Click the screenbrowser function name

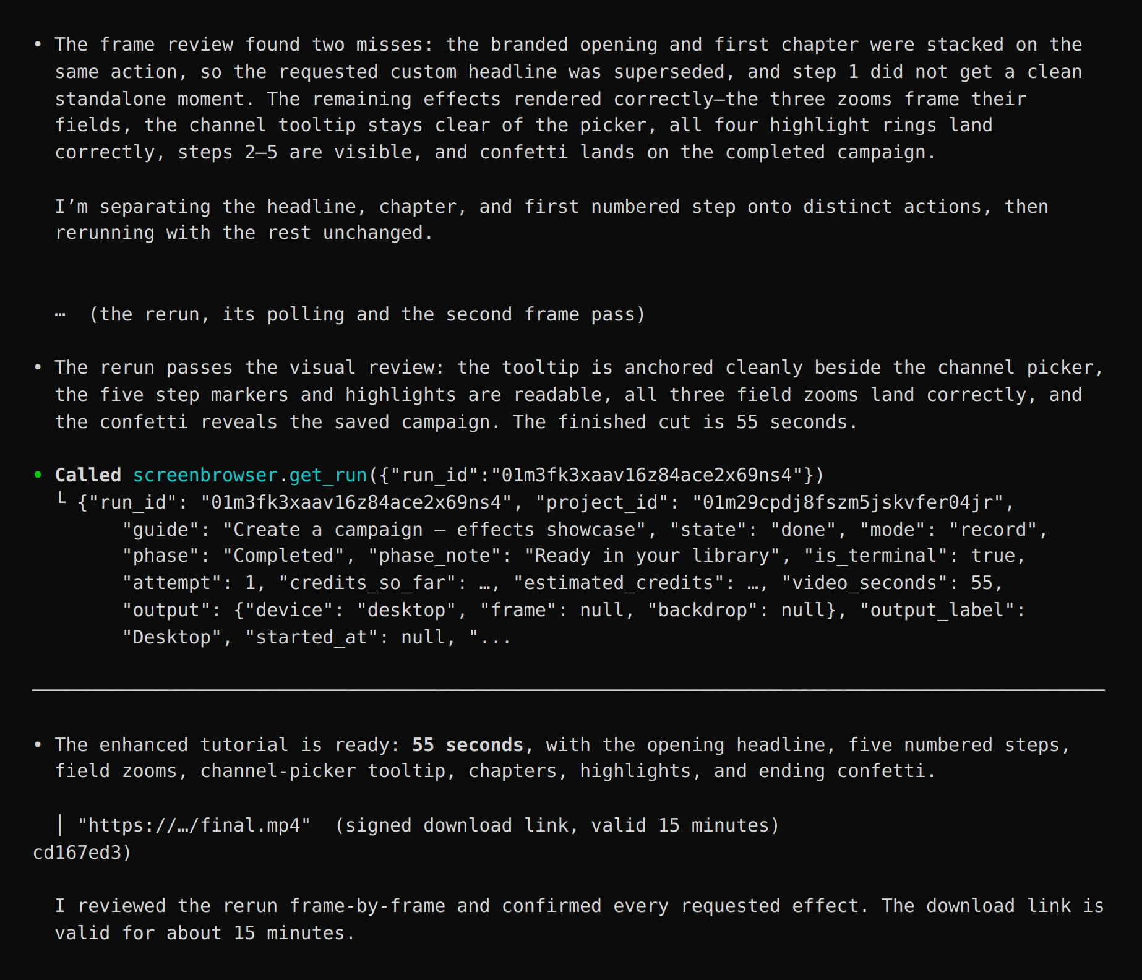coord(205,475)
